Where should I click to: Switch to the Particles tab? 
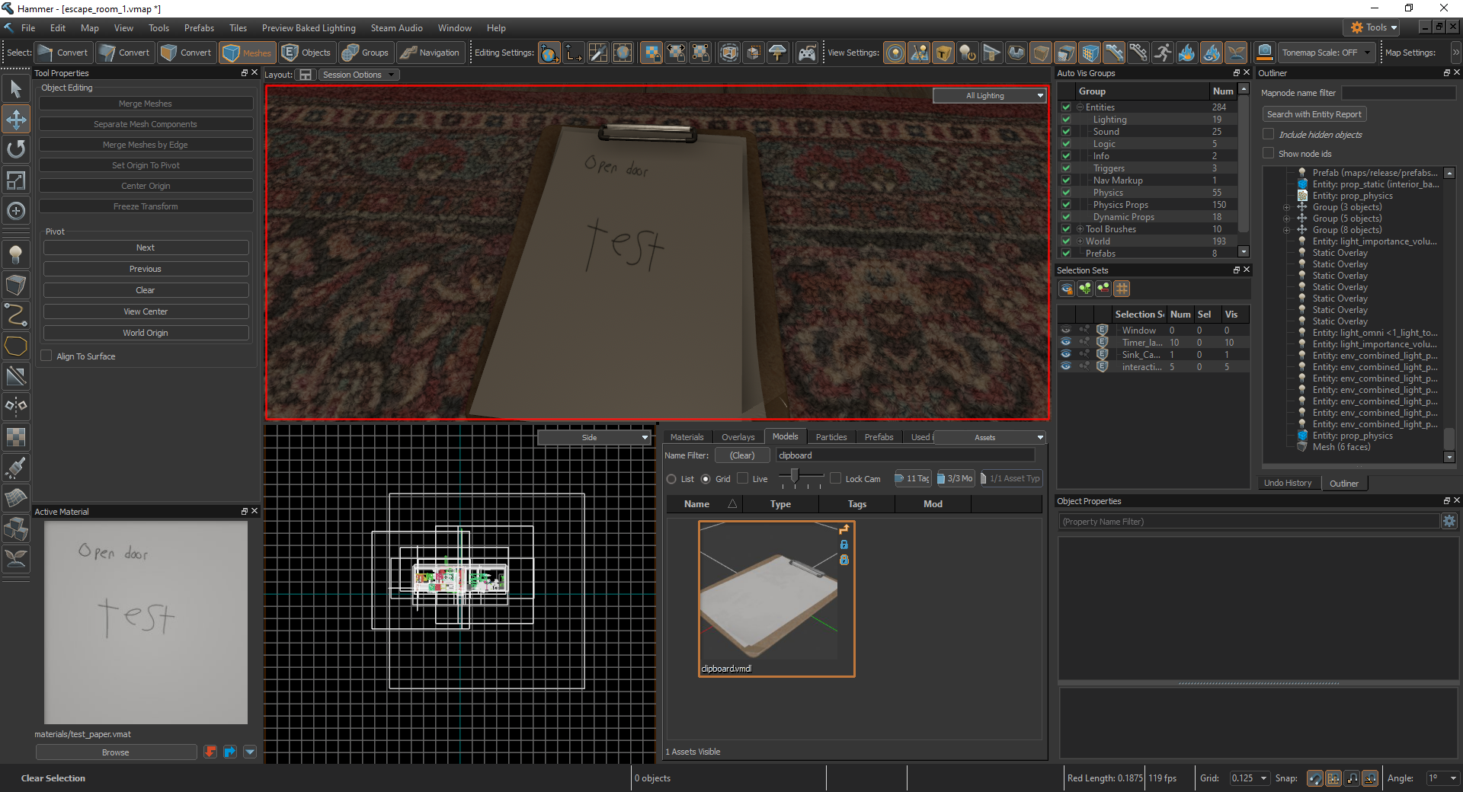point(831,437)
